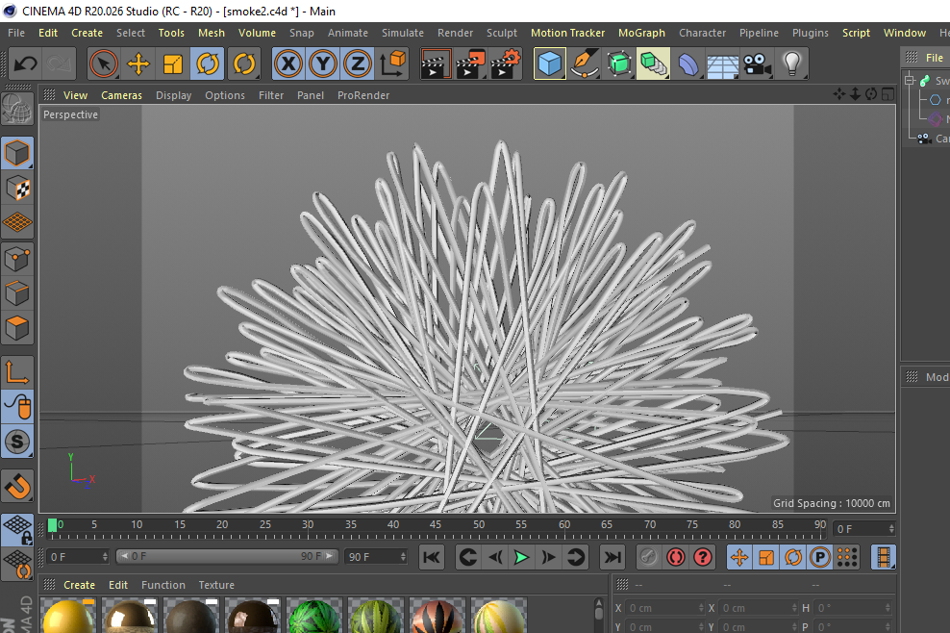Viewport: 950px width, 633px height.
Task: Click the preview range slider bar
Action: pos(228,556)
